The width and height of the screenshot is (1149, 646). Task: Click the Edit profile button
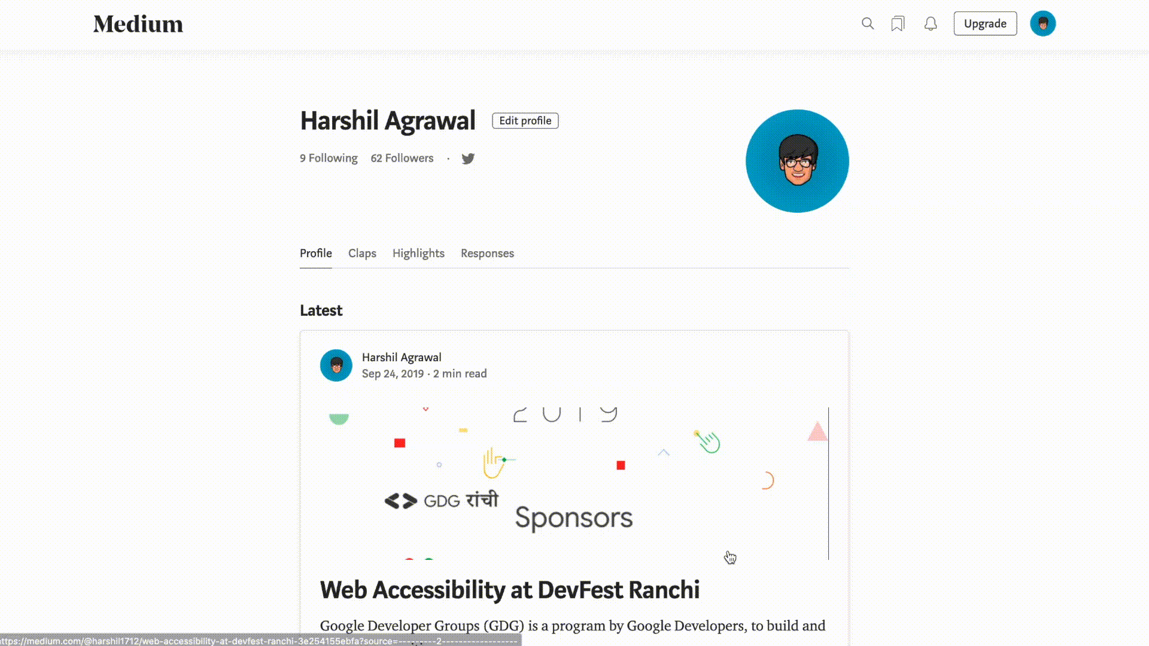(x=525, y=121)
